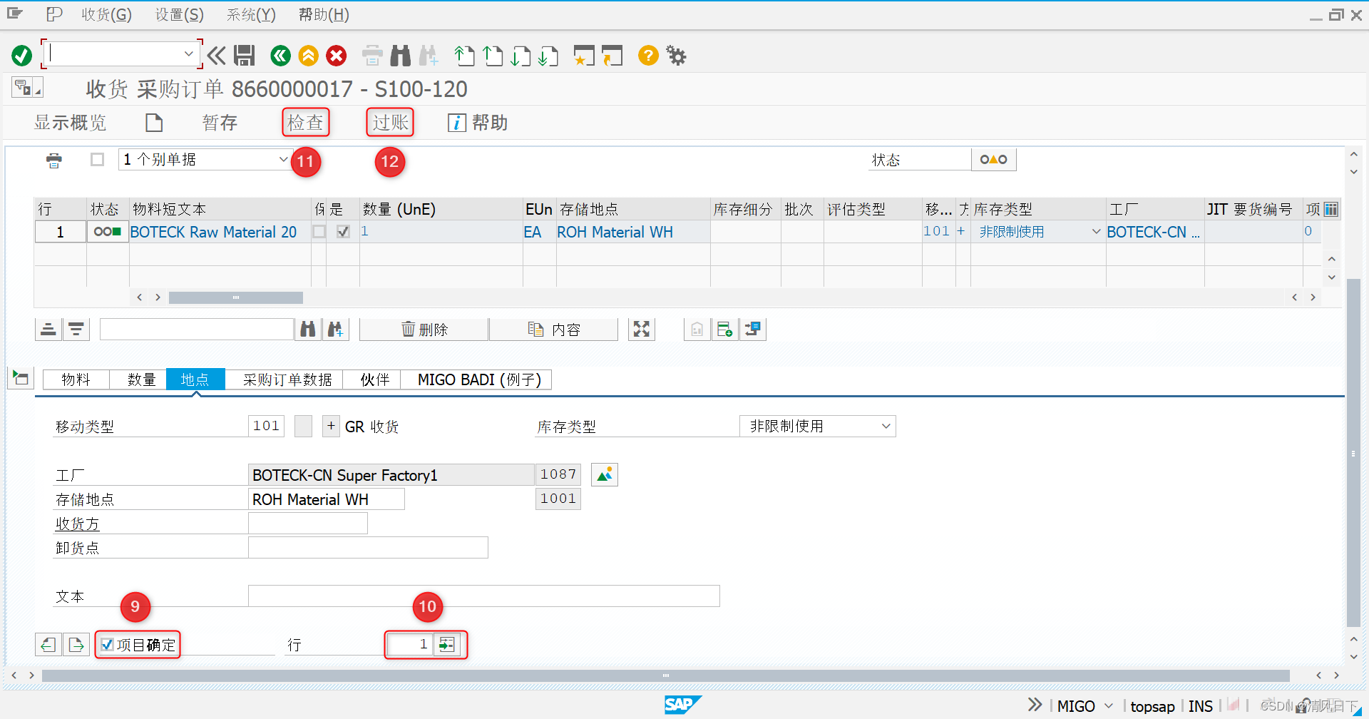Click the 删除 button

(424, 329)
